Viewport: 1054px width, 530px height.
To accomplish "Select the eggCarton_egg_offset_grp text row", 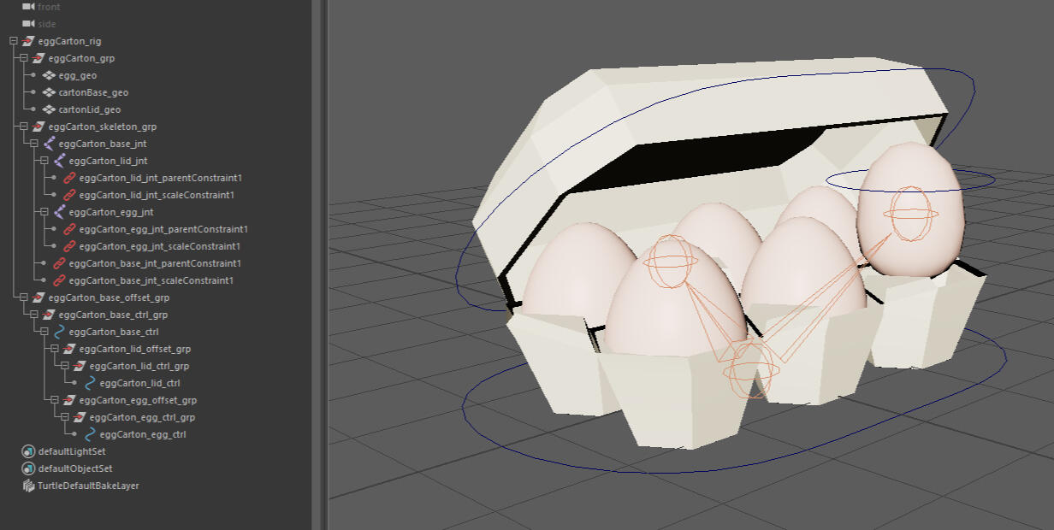I will (x=138, y=400).
